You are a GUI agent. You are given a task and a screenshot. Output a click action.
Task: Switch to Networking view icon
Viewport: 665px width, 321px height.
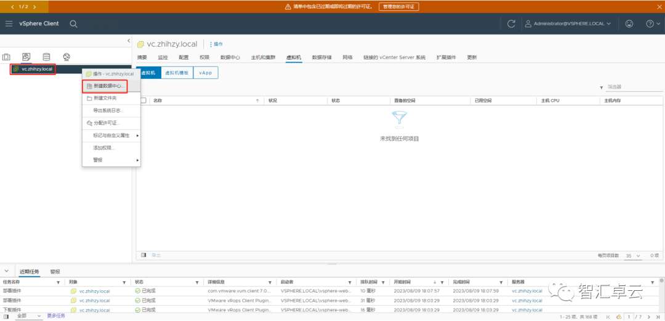(x=66, y=57)
